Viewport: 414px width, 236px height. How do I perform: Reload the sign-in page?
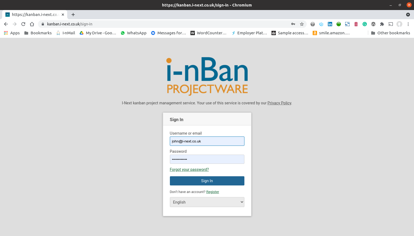(x=23, y=24)
